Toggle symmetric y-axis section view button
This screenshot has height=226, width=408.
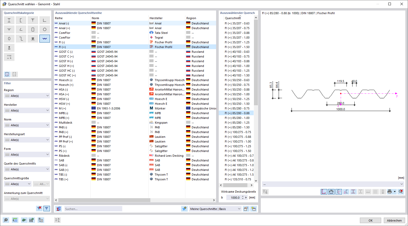[x=7, y=74]
